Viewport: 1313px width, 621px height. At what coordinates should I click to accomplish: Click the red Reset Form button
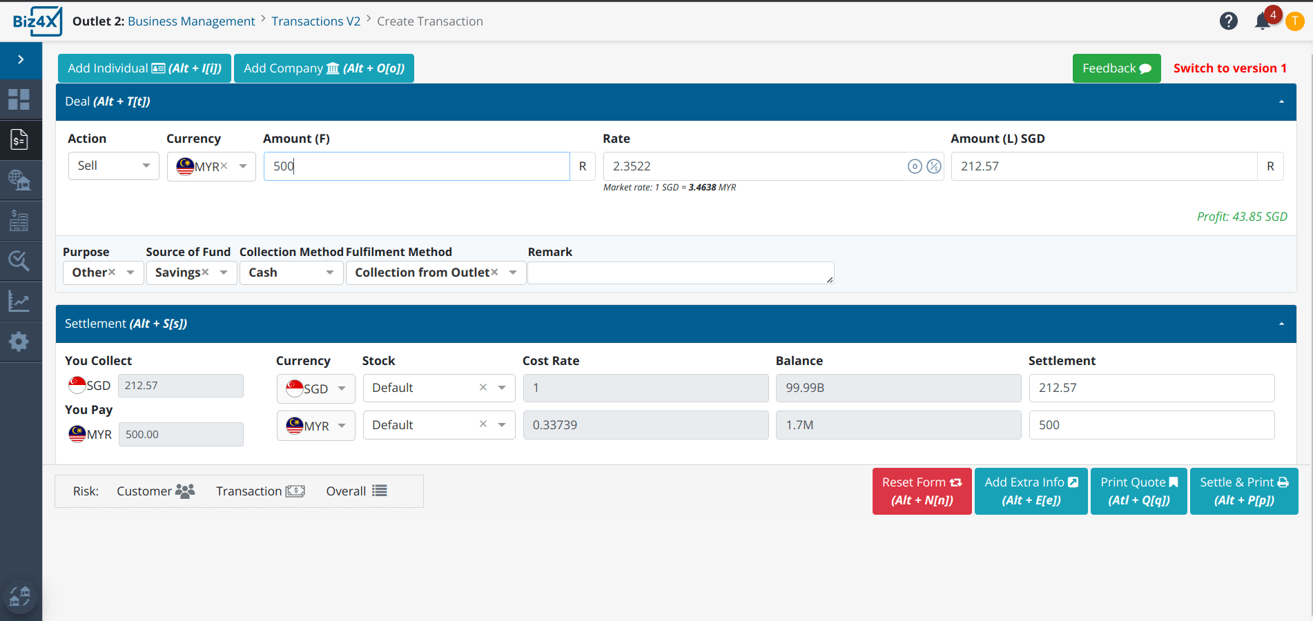coord(922,491)
